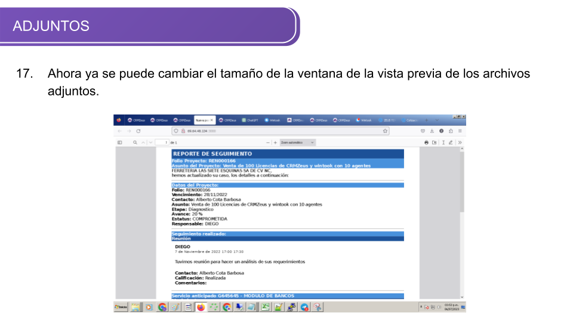Click the browser forward arrow
Image resolution: width=573 pixels, height=322 pixels.
(129, 131)
